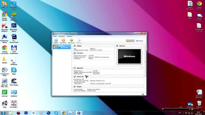This screenshot has width=205, height=115.
Task: Switch to the Снимки (Snapshots) view button
Action: coord(140,41)
